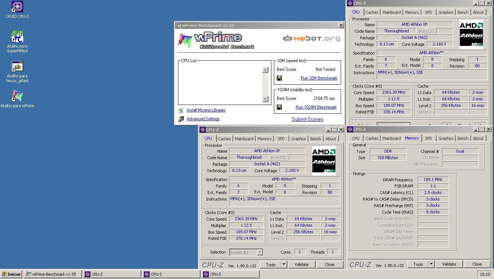This screenshot has height=279, width=494.
Task: Click Validate button in Memory CPU-Z window
Action: point(449,264)
